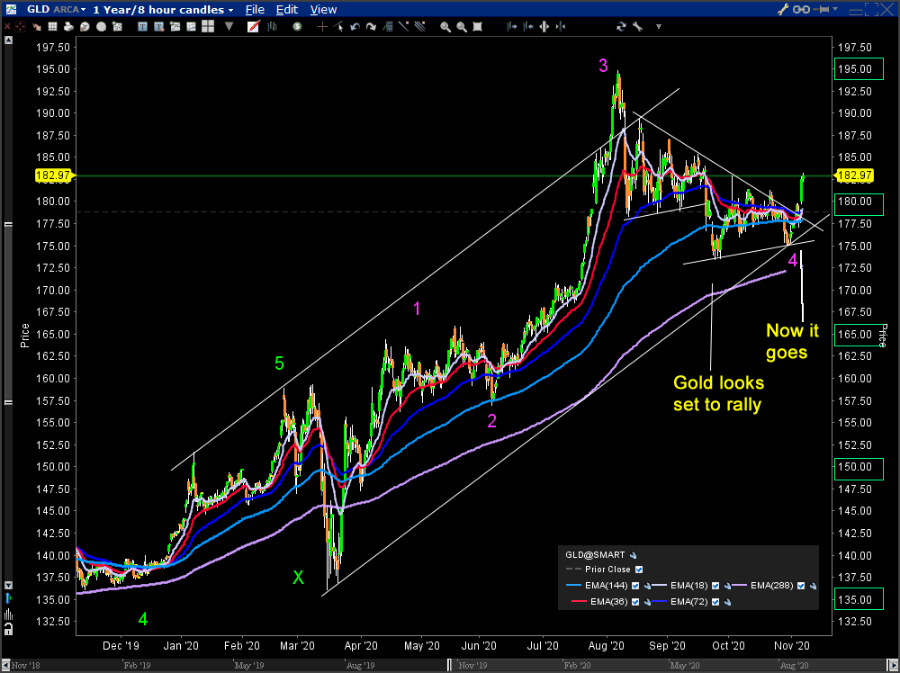Open the File menu
This screenshot has height=673, width=900.
[x=255, y=10]
